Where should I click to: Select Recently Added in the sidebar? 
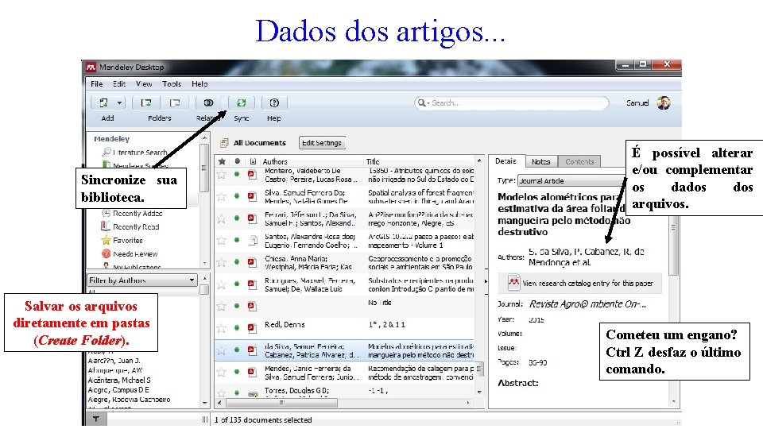137,213
